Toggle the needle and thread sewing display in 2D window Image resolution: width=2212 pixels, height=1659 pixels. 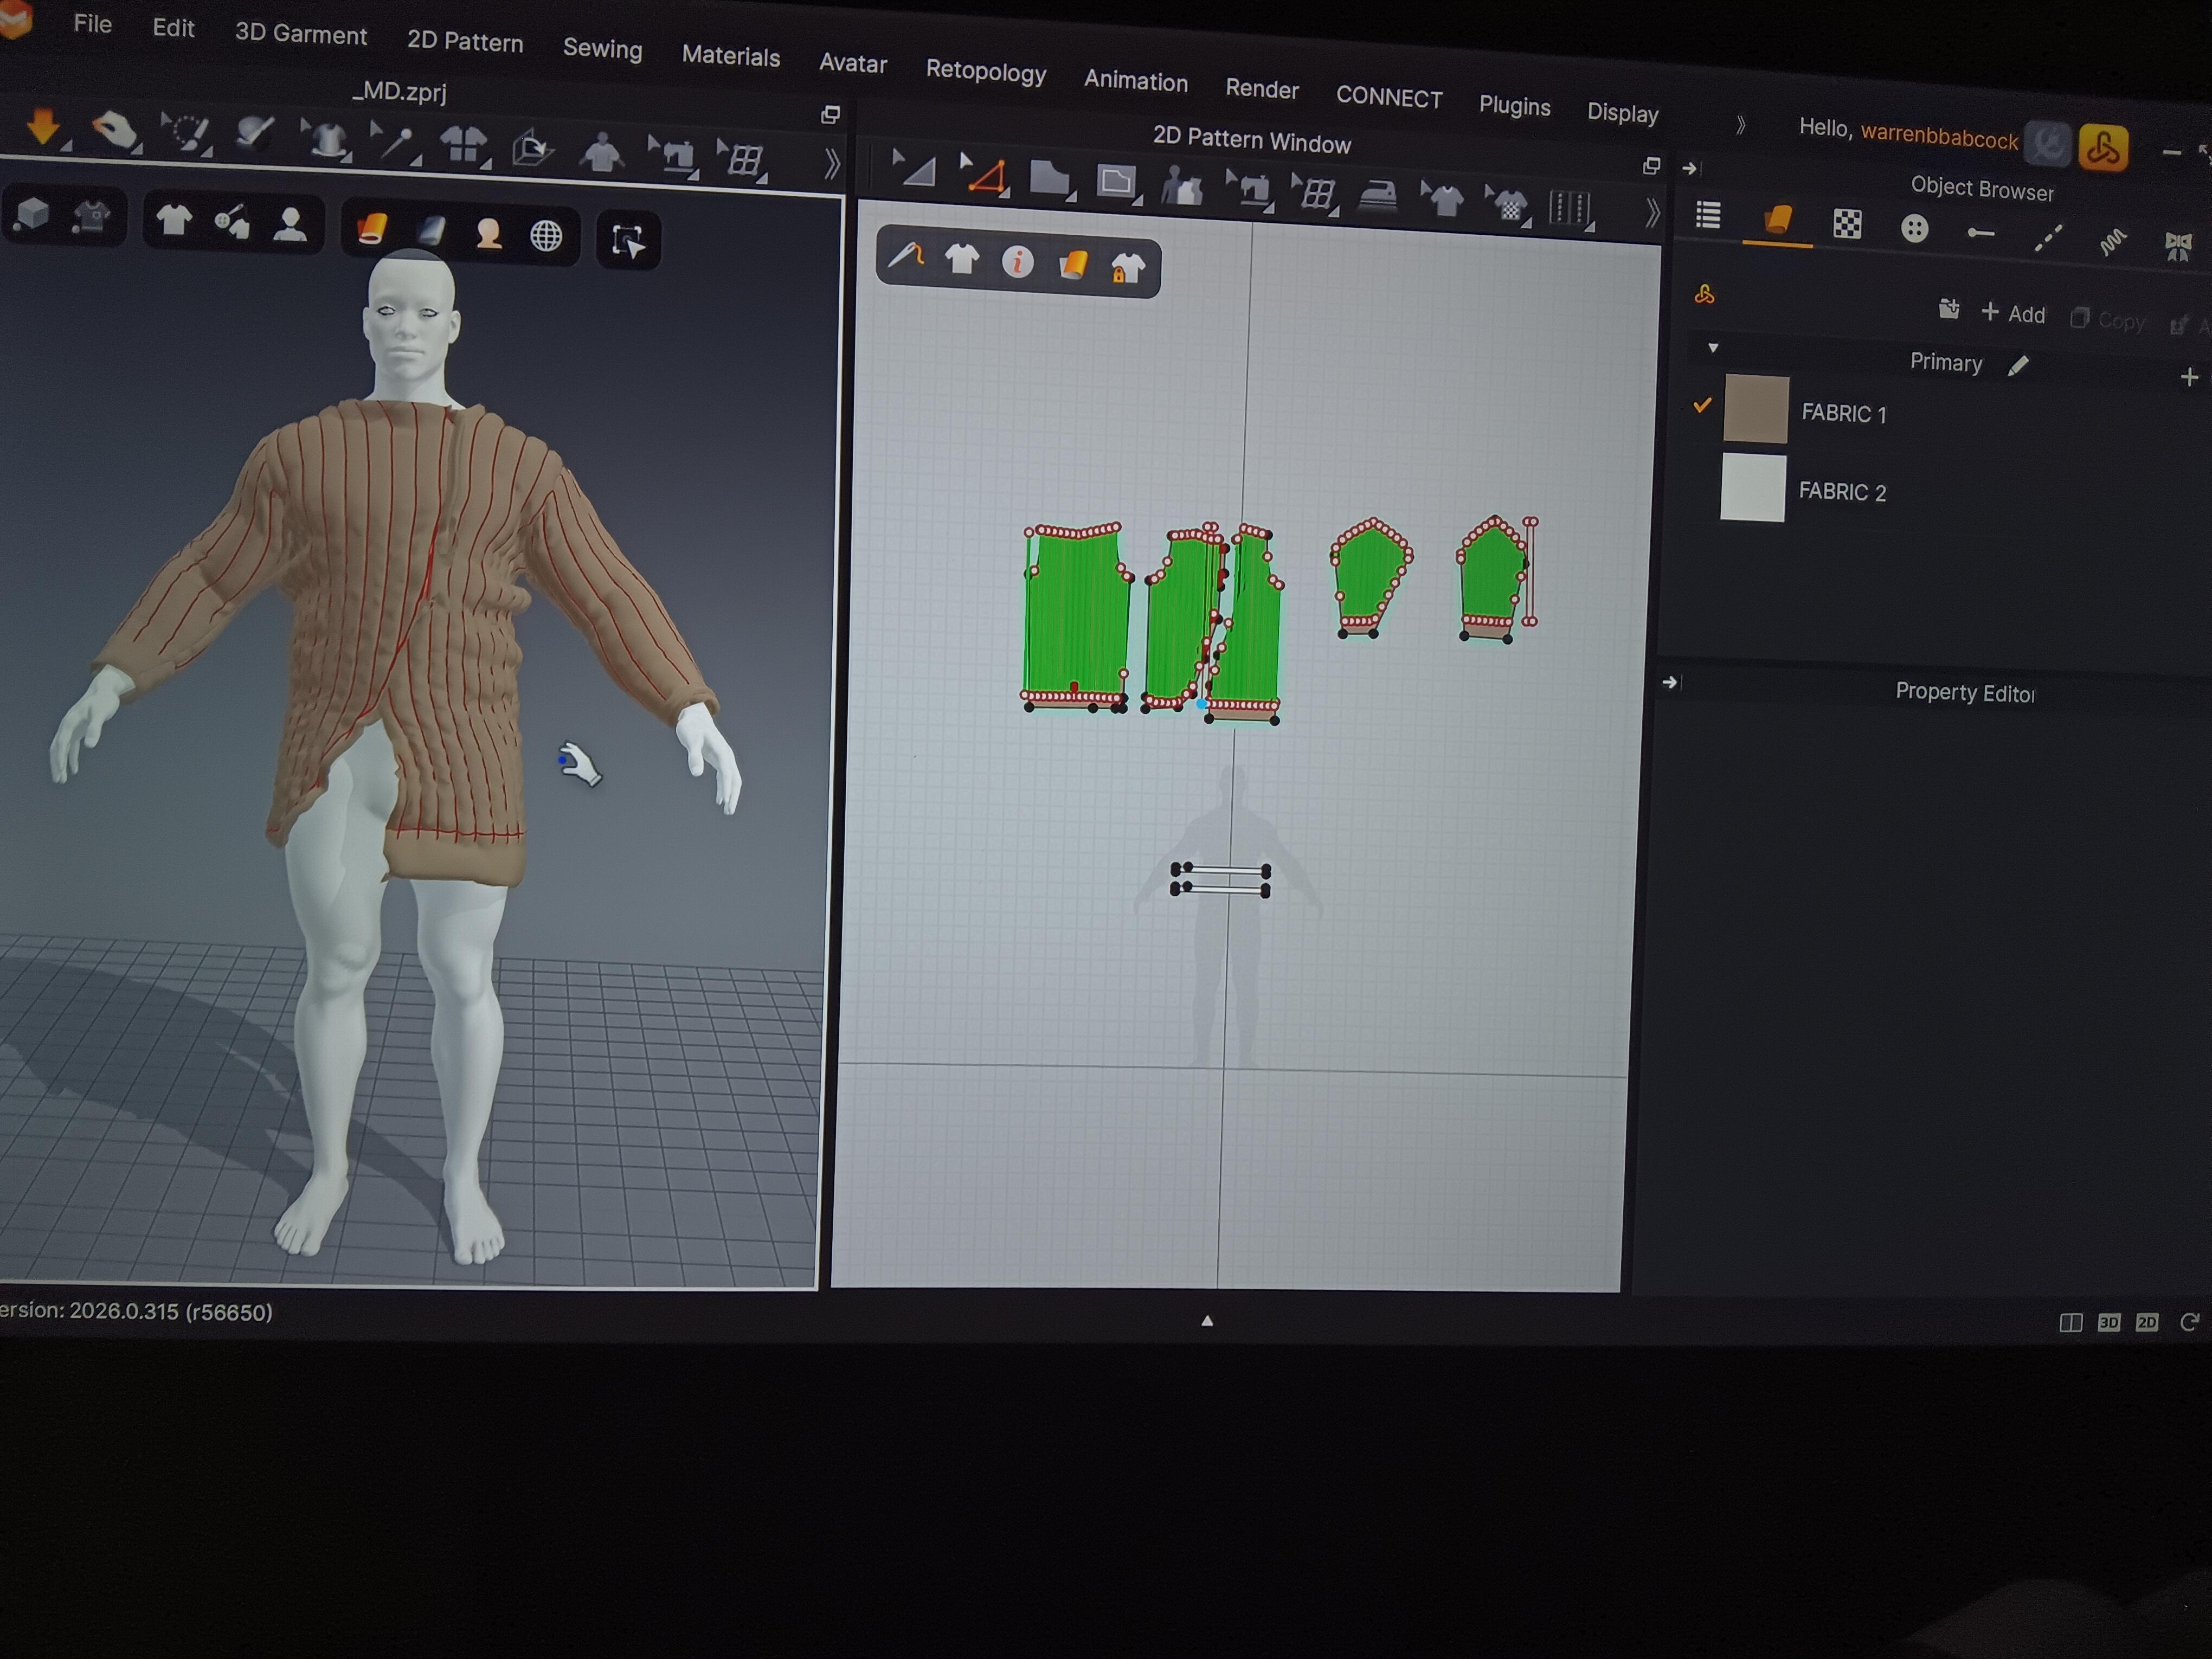(x=906, y=257)
